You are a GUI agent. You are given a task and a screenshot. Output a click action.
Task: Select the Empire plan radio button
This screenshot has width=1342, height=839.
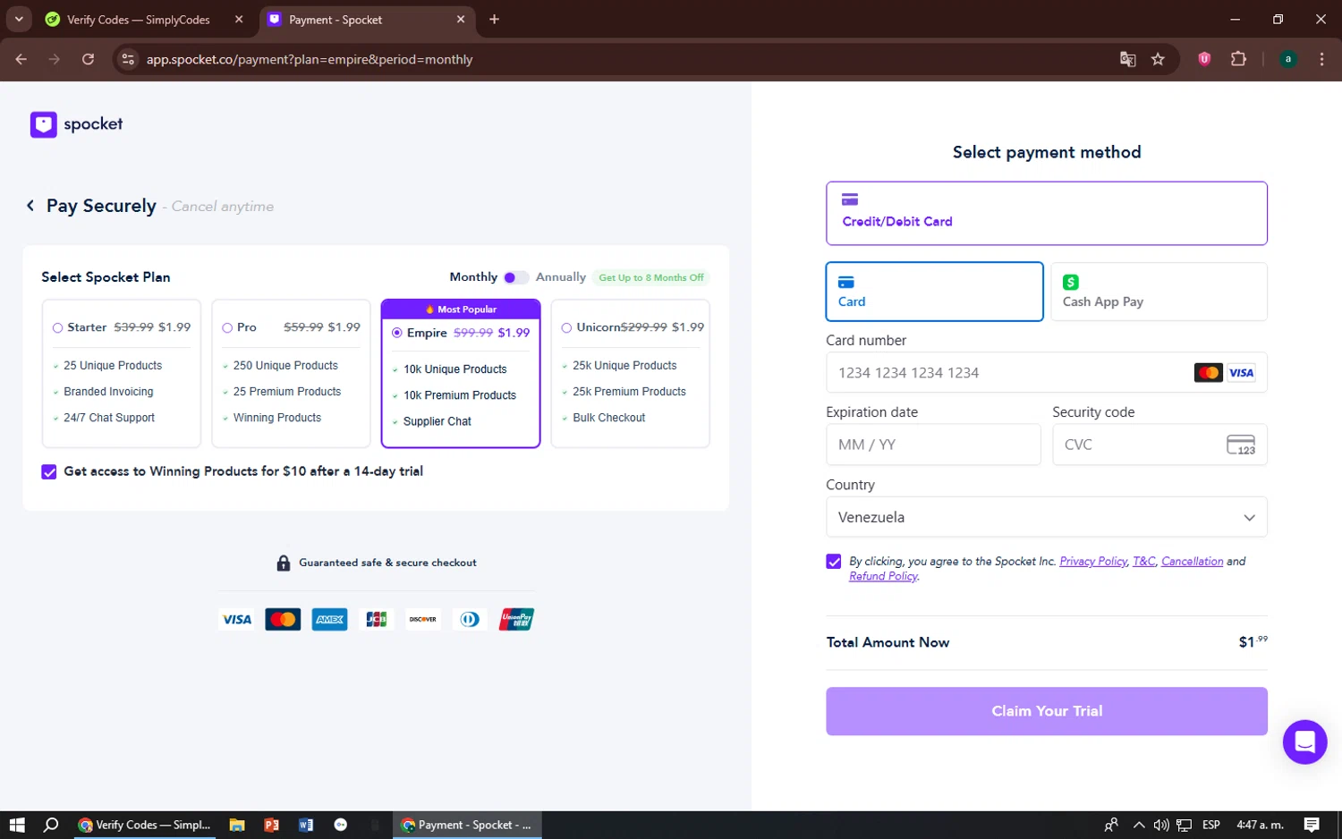[397, 333]
